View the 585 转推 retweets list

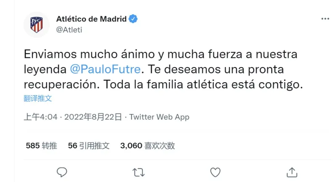(x=41, y=146)
